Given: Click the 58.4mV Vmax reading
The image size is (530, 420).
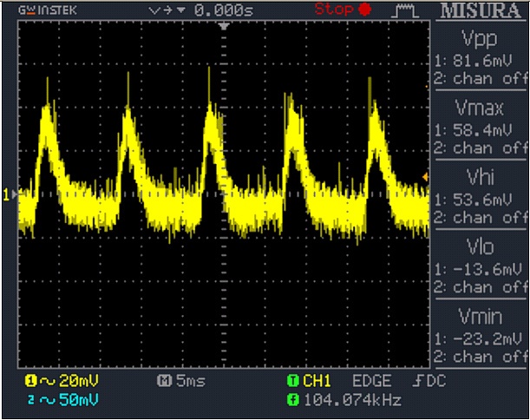Looking at the screenshot, I should coord(482,130).
